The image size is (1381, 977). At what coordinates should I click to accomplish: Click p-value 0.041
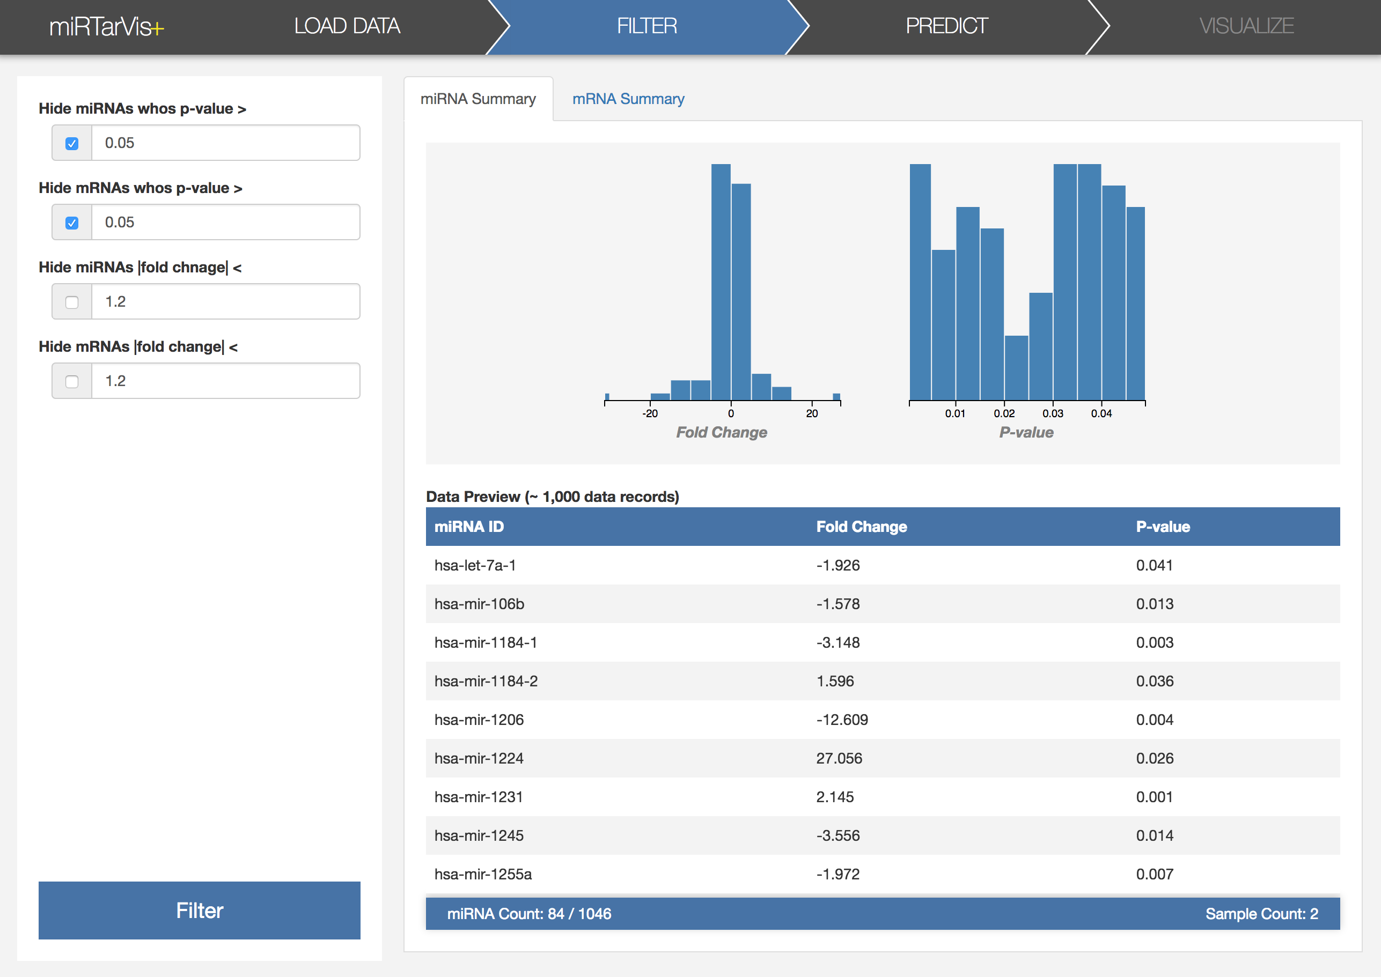click(1154, 565)
